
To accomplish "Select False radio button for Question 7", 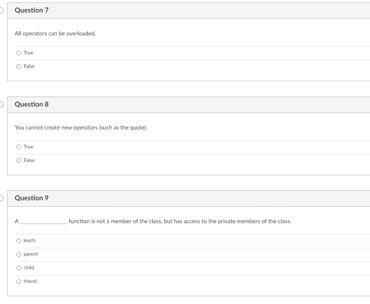I will [x=19, y=67].
